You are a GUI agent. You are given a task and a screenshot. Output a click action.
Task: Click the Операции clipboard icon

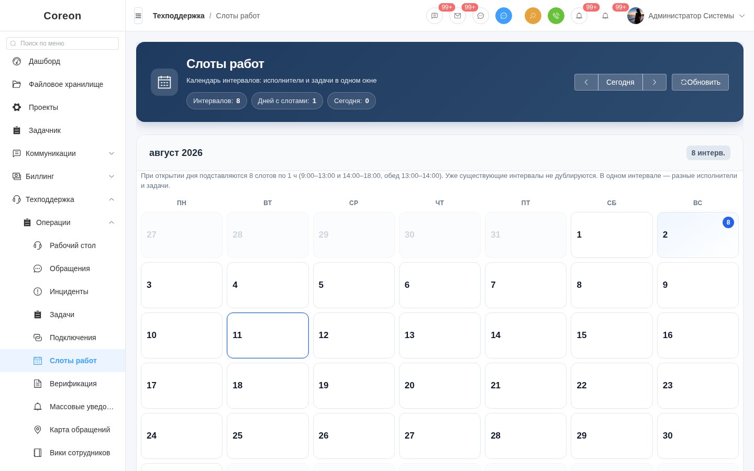point(27,222)
